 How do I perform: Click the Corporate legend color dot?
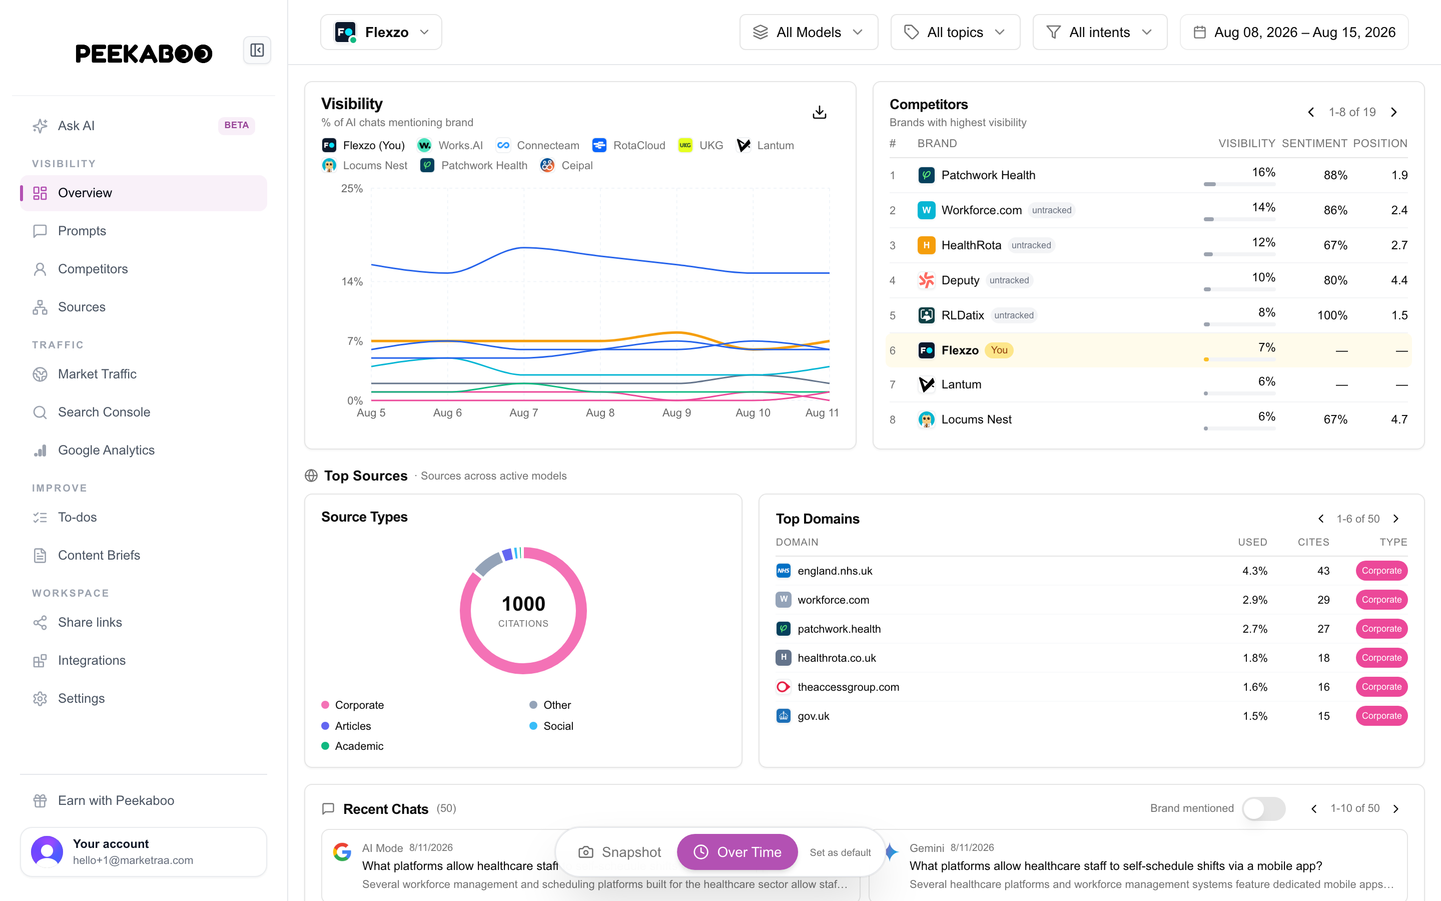click(x=325, y=705)
